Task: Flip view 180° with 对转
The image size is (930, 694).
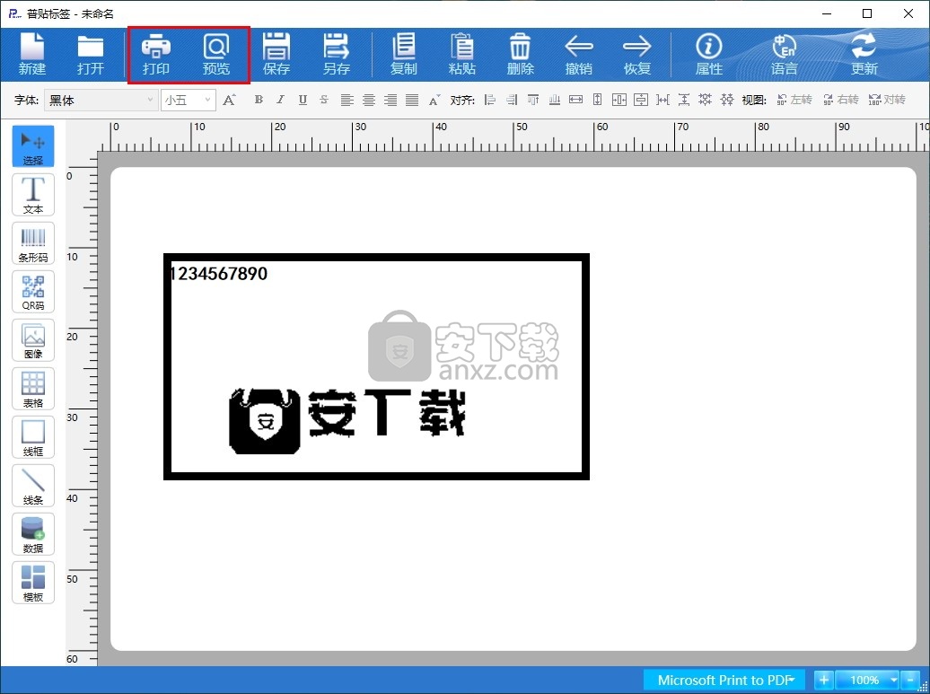Action: [x=887, y=100]
